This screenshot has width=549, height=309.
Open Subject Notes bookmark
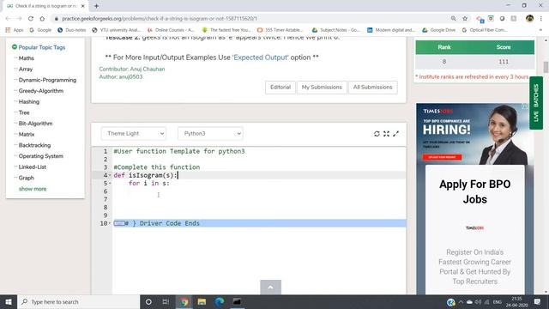[x=335, y=30]
